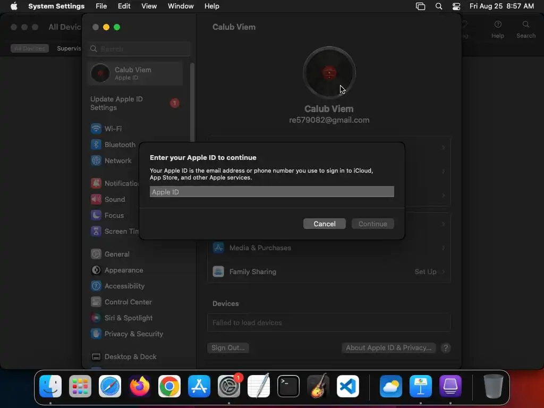Open Google Chrome from the Dock
Screen dimensions: 544x408
[169, 386]
